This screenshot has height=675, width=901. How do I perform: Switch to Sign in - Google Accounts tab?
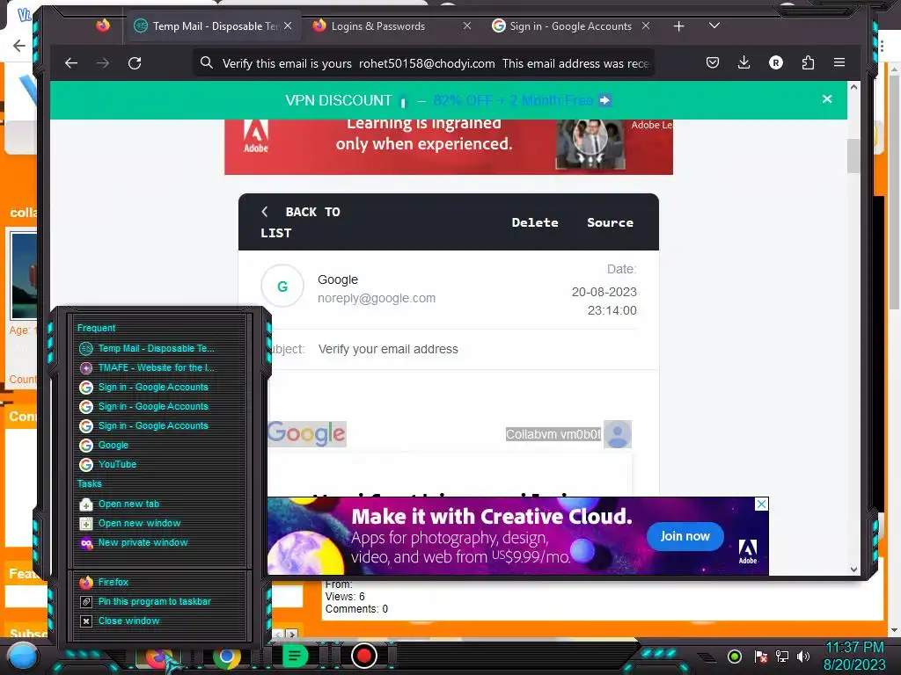pyautogui.click(x=571, y=25)
